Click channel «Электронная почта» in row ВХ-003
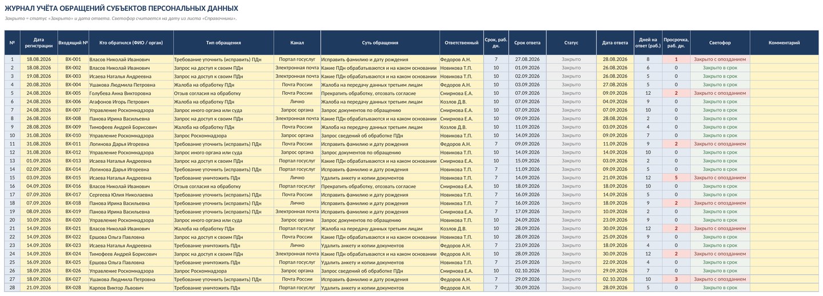The image size is (823, 296). pyautogui.click(x=297, y=76)
